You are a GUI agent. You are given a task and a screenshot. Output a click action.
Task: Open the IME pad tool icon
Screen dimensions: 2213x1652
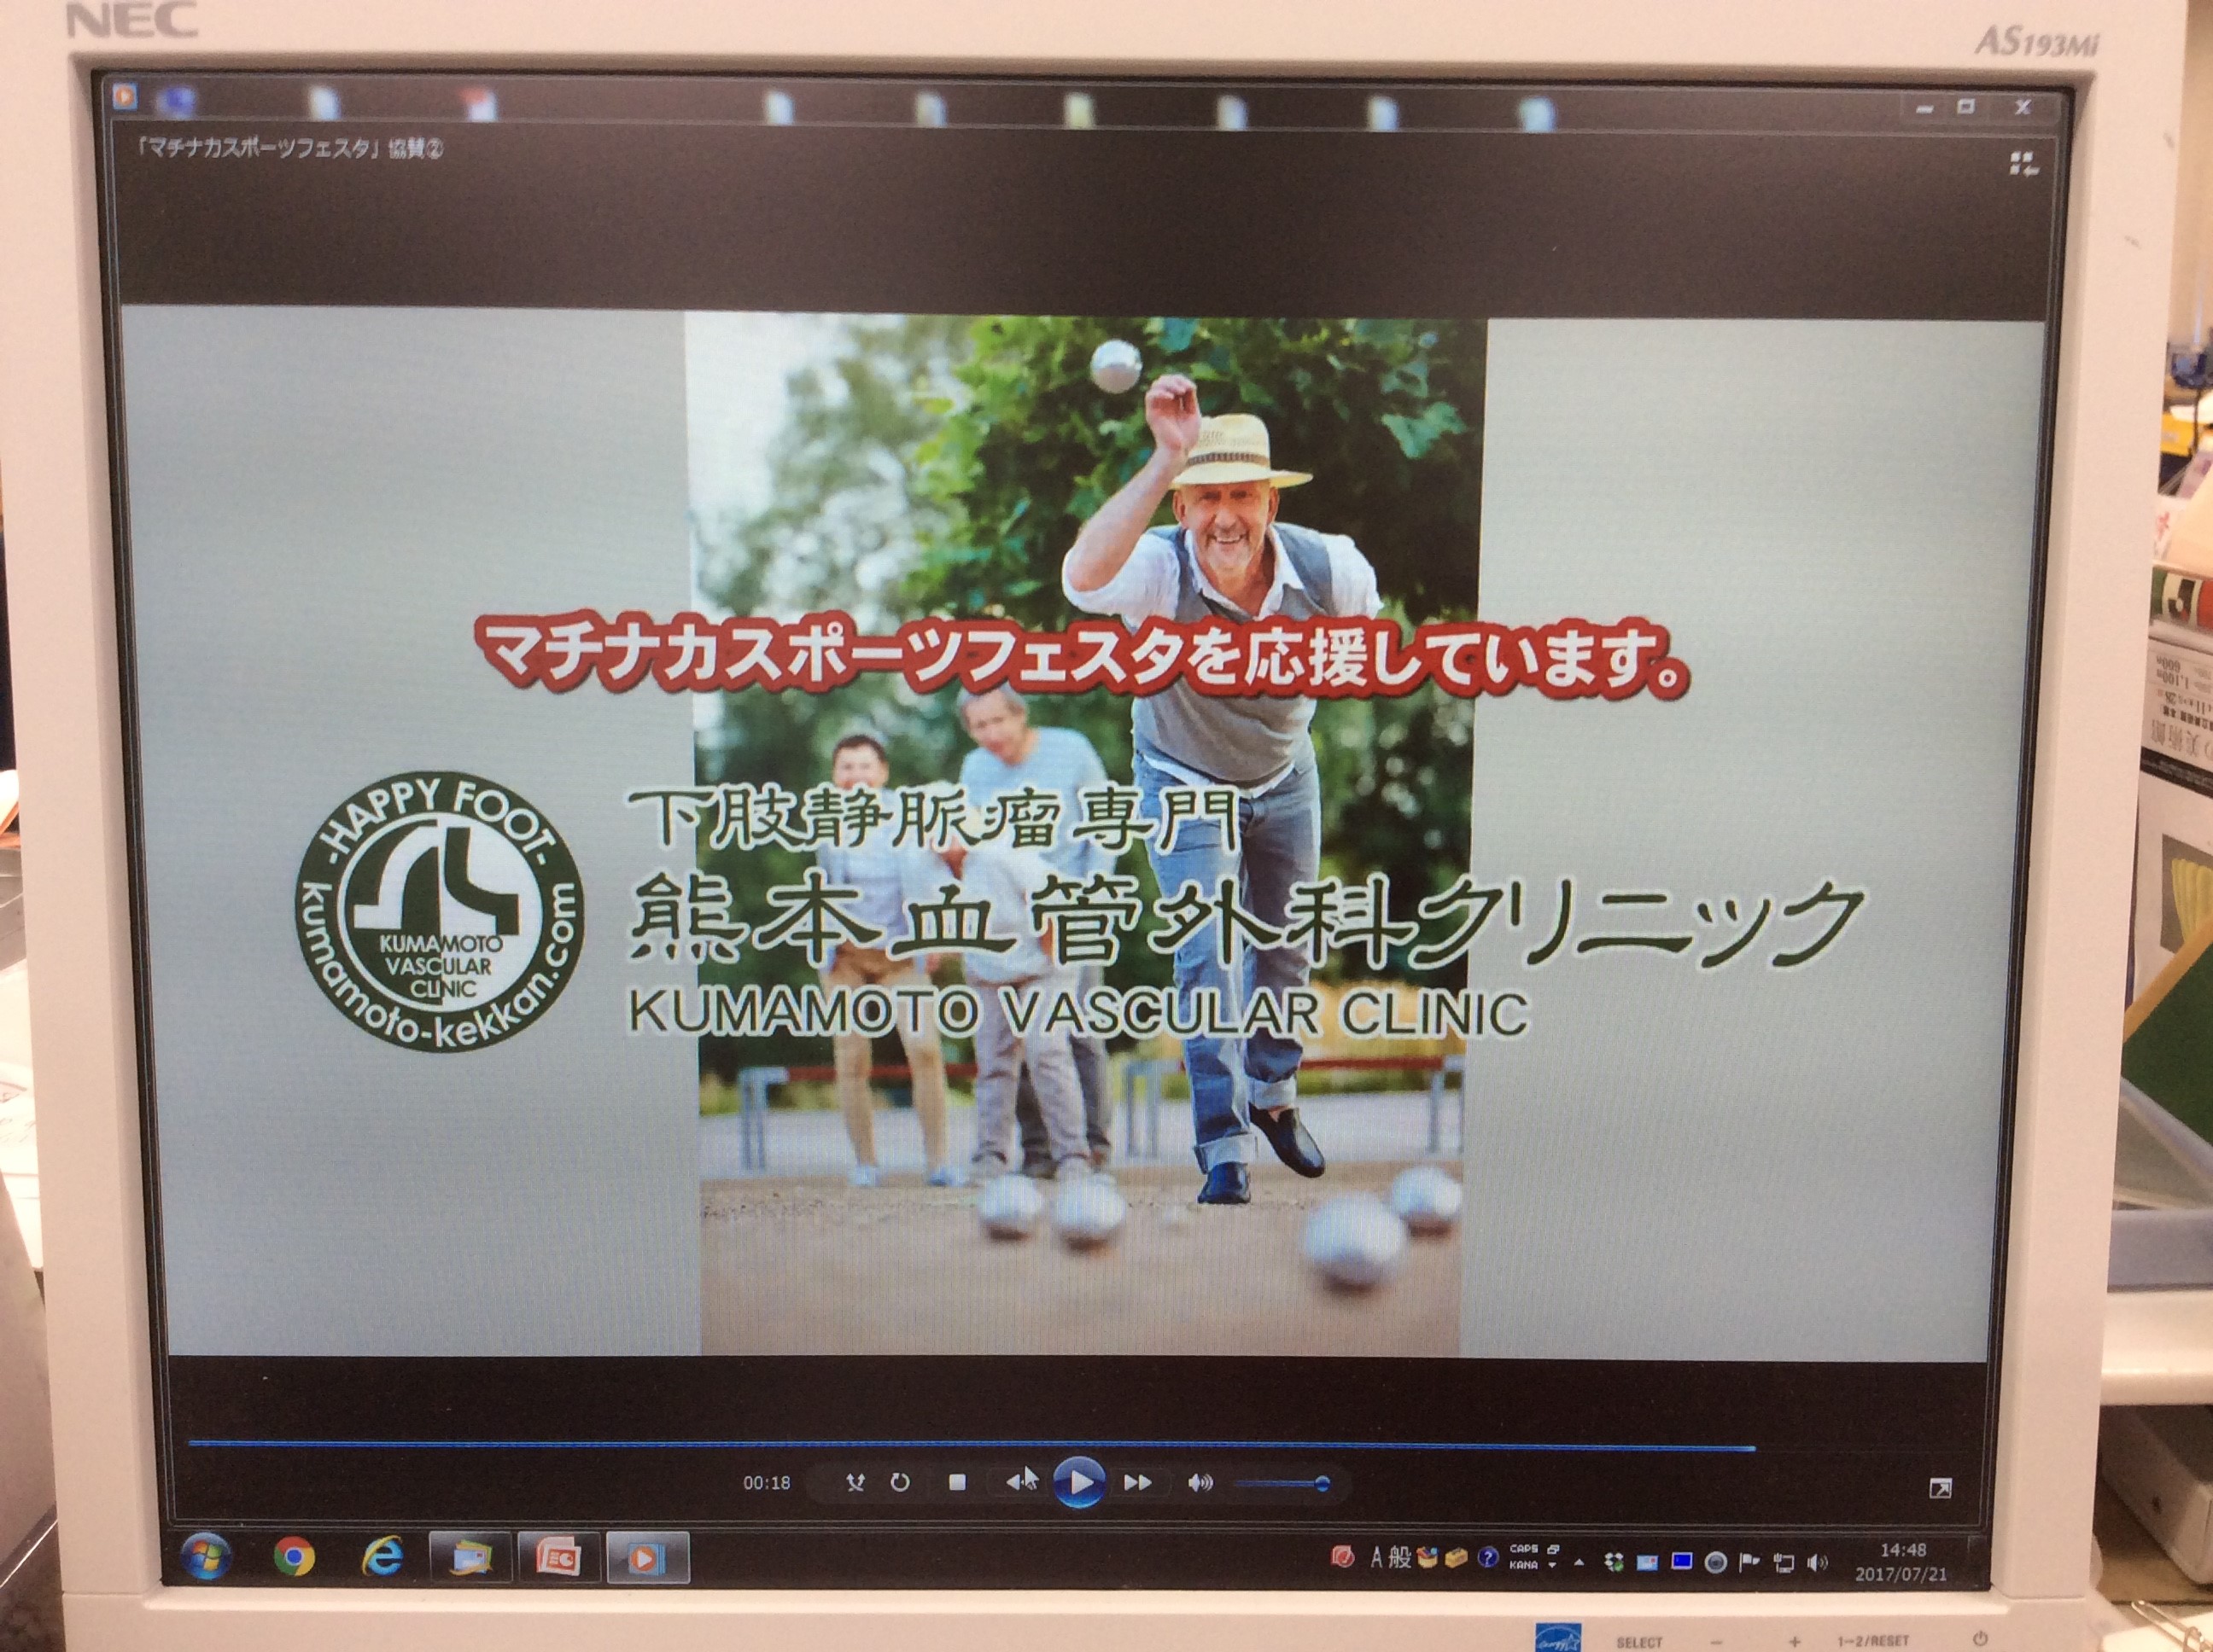coord(1427,1557)
